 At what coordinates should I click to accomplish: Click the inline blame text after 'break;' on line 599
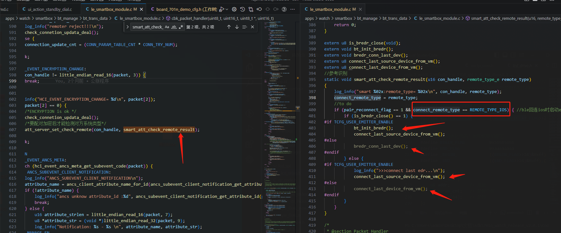[82, 81]
